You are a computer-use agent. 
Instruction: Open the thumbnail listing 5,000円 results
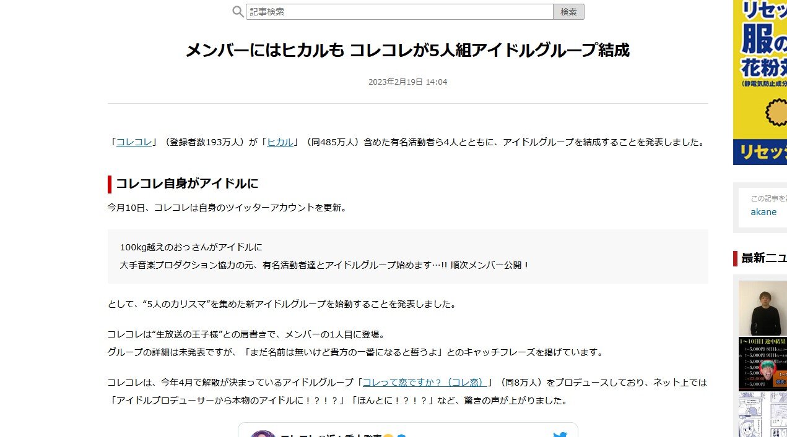click(x=762, y=364)
